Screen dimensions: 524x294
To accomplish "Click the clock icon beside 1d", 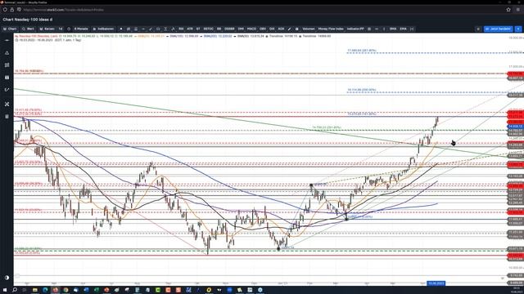I will (x=69, y=29).
